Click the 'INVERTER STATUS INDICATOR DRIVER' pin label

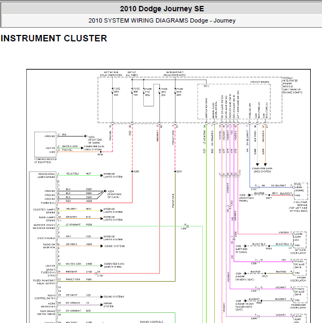[x=44, y=227]
